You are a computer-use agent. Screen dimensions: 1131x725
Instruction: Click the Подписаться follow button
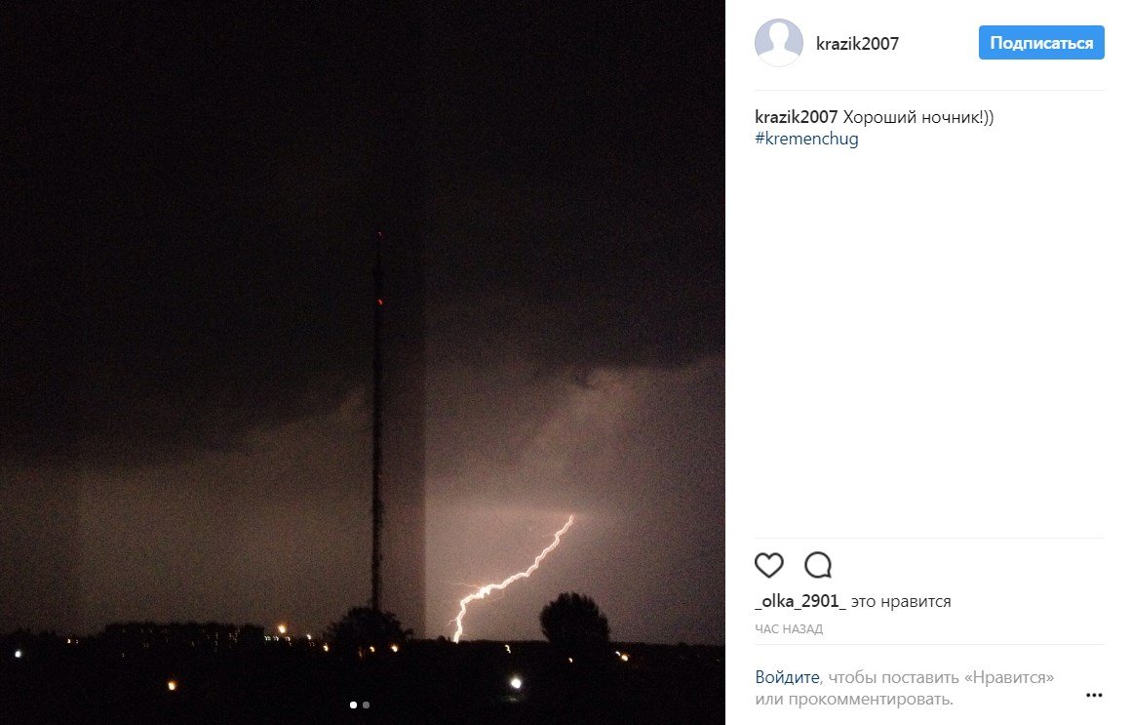click(1041, 43)
